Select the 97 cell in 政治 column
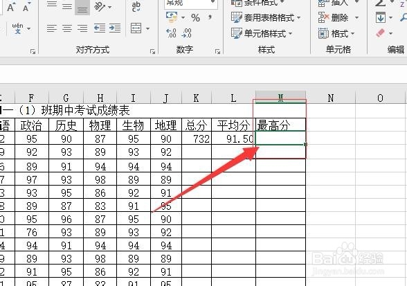Viewport: 407px width, 286px height. click(32, 179)
